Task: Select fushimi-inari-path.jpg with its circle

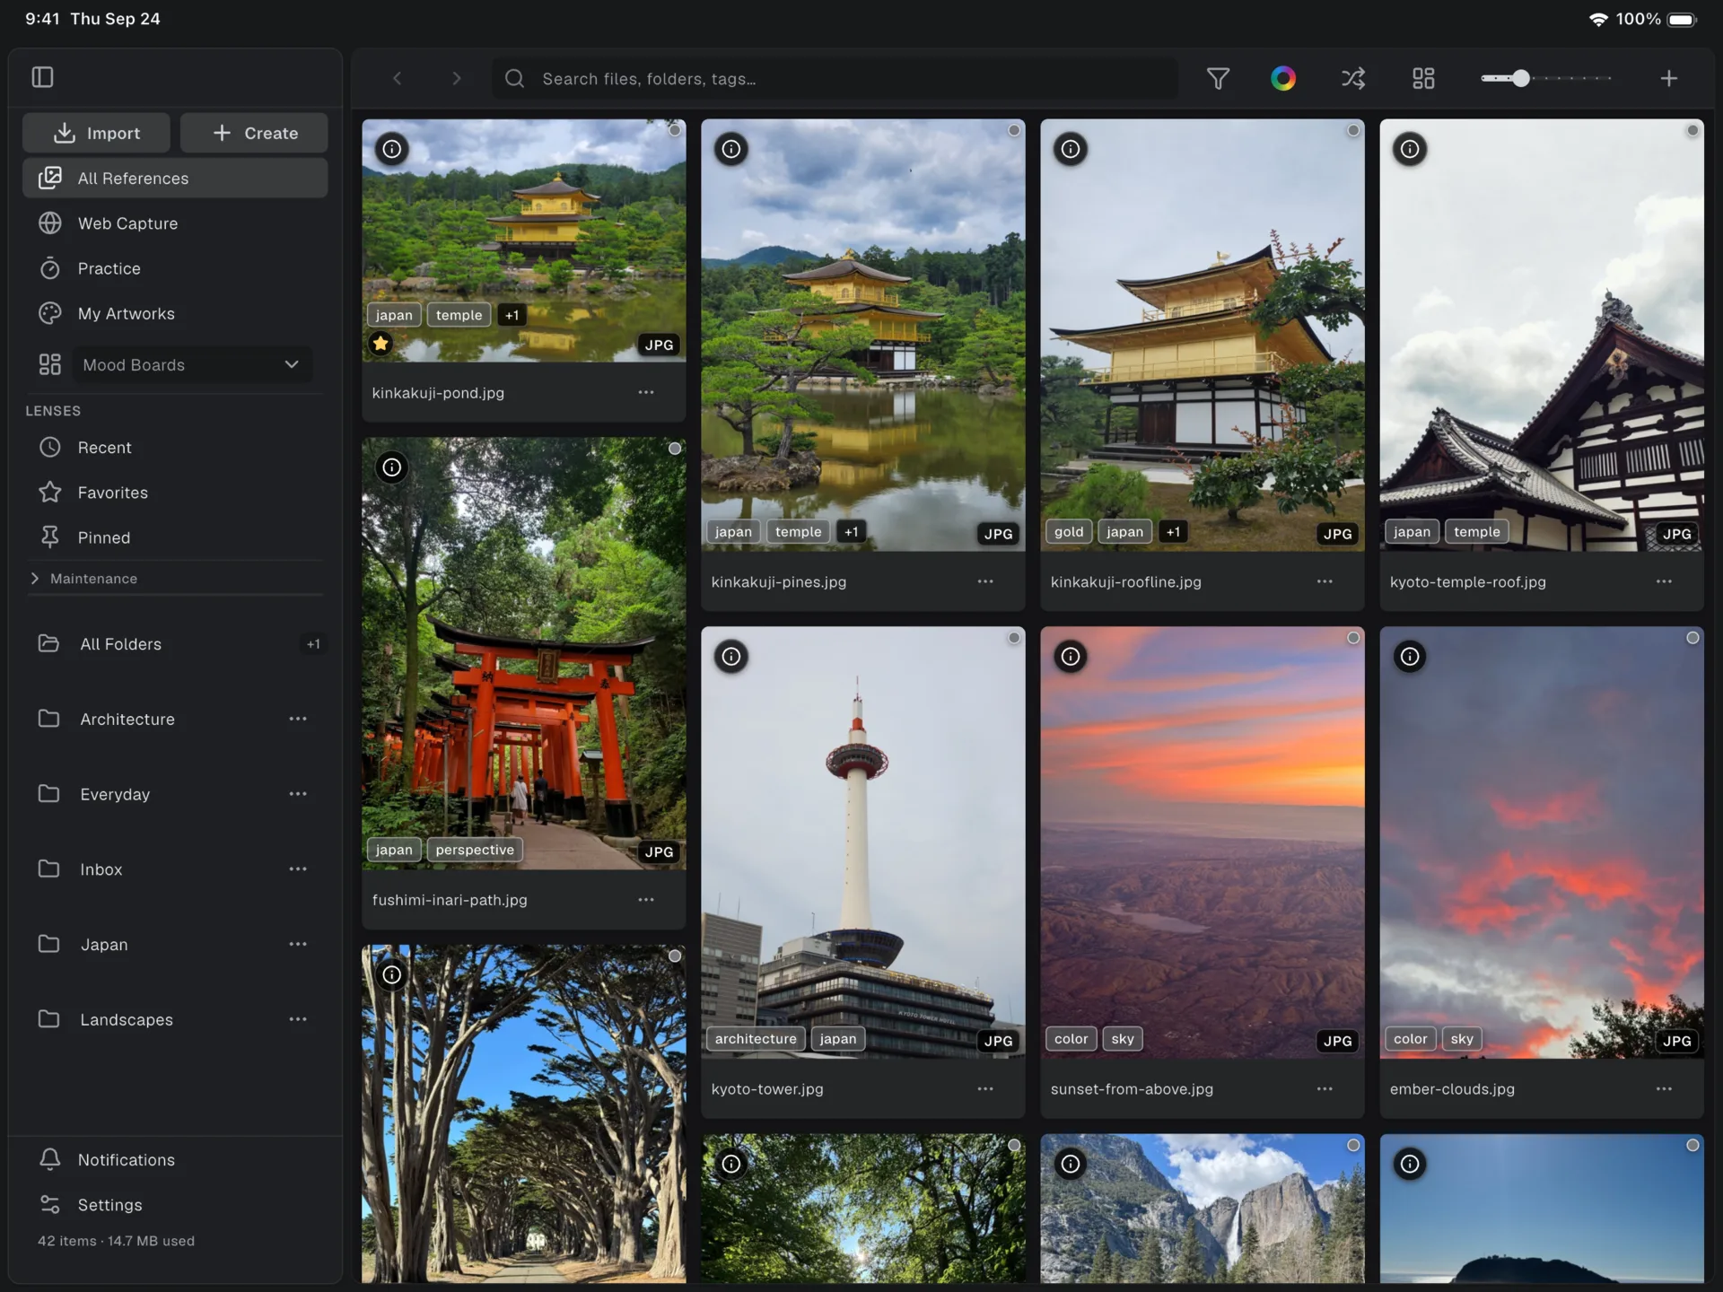Action: [675, 449]
